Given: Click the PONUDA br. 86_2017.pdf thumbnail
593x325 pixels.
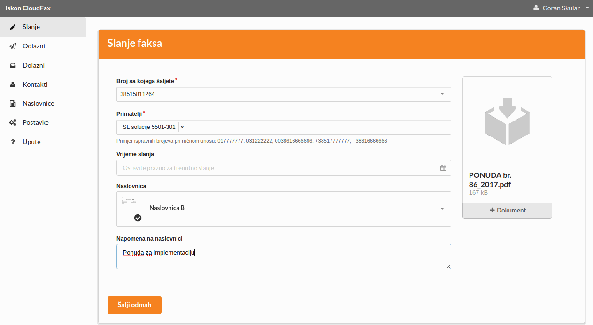Looking at the screenshot, I should pos(490,180).
